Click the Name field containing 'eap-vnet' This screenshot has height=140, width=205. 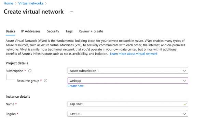pos(125,104)
